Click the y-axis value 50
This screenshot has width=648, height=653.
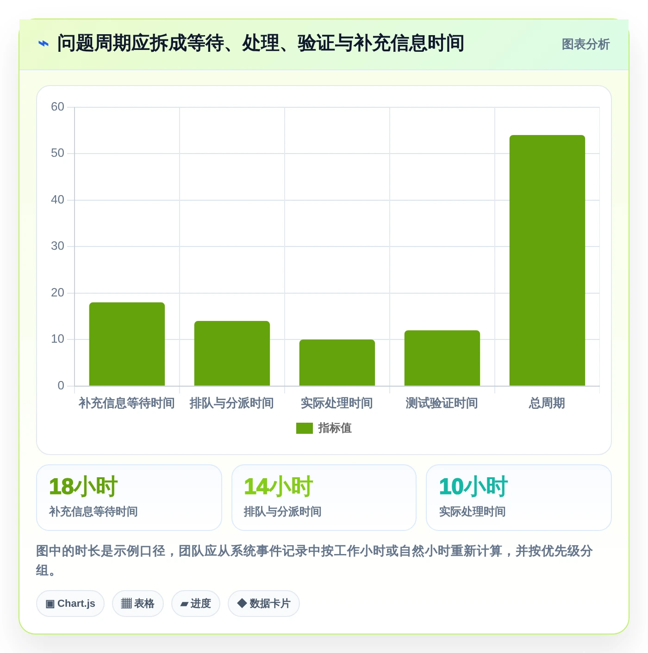(58, 153)
